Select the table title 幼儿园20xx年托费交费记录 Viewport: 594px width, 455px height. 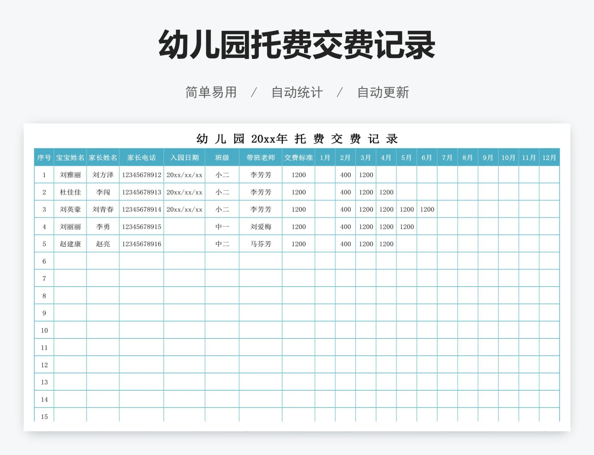coord(297,139)
